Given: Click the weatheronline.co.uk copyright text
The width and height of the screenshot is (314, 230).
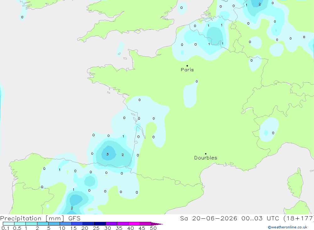Looking at the screenshot, I should pos(288,227).
